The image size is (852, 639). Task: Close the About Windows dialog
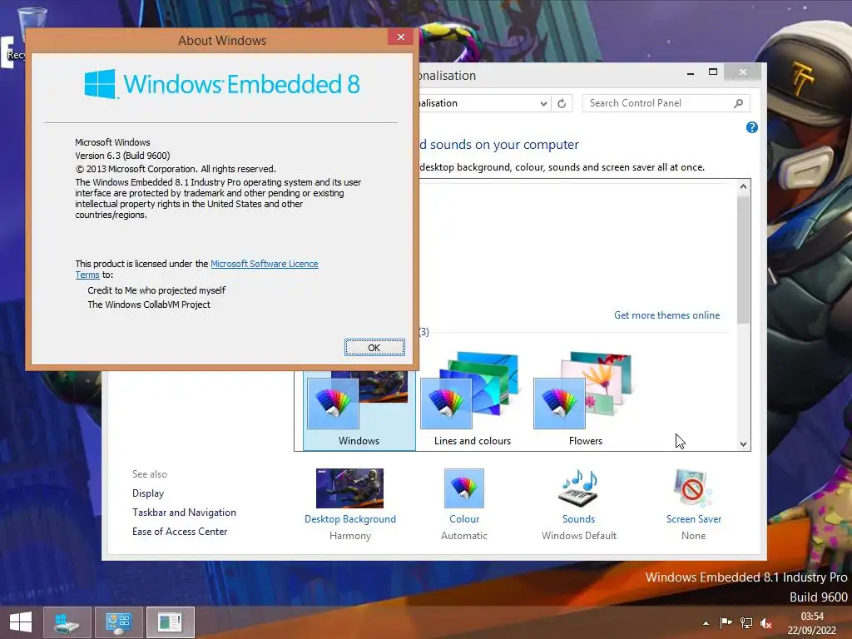[400, 37]
